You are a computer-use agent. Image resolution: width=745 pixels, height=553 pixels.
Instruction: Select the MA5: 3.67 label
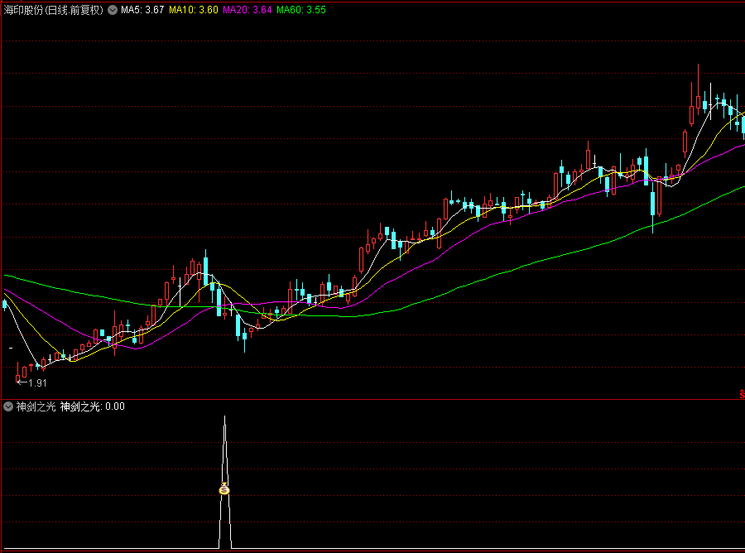(142, 10)
